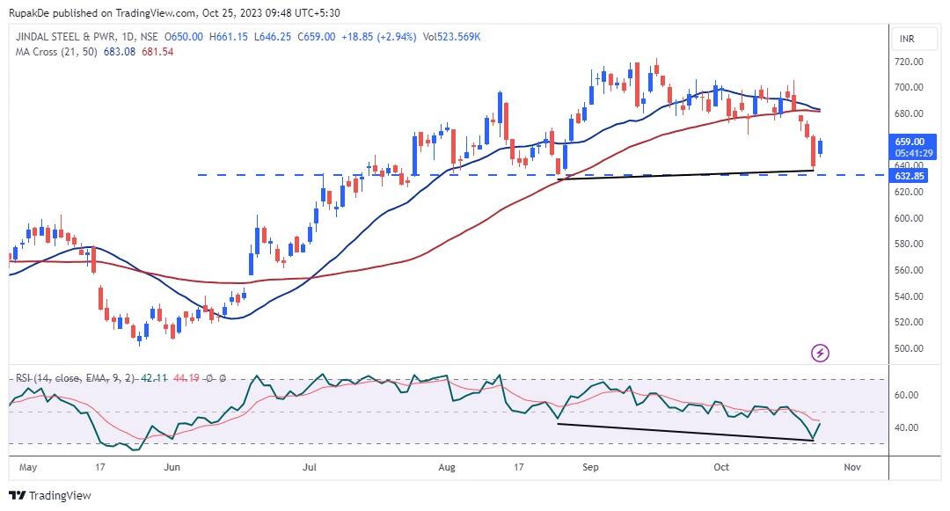Click the TradingView logo at bottom
This screenshot has width=950, height=511.
click(51, 495)
